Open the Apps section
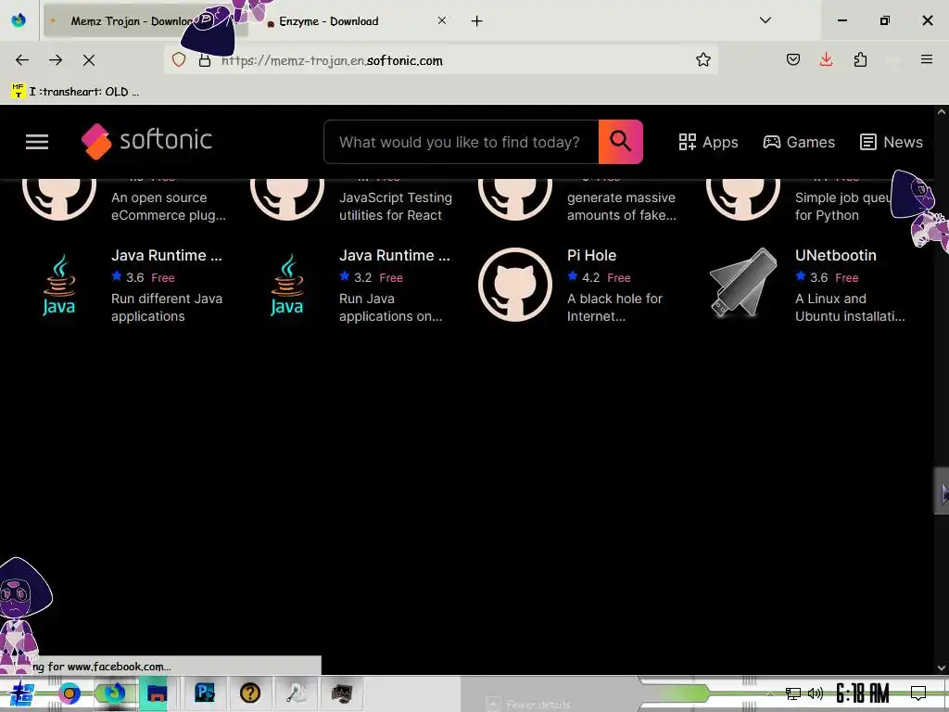The width and height of the screenshot is (949, 712). [x=708, y=142]
